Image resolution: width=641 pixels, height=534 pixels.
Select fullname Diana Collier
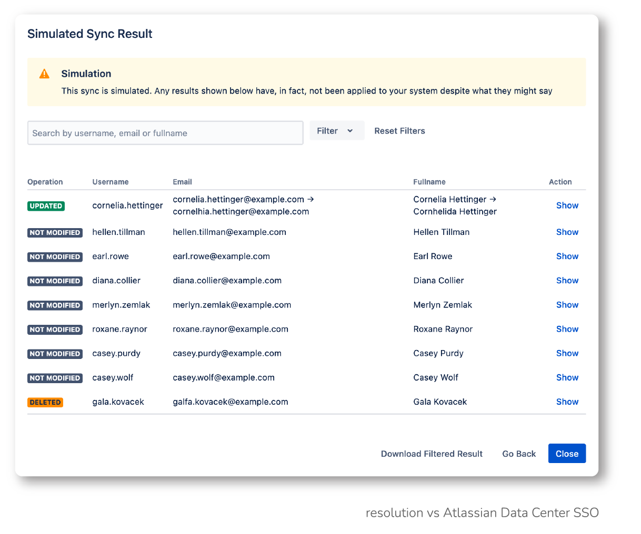pyautogui.click(x=438, y=280)
